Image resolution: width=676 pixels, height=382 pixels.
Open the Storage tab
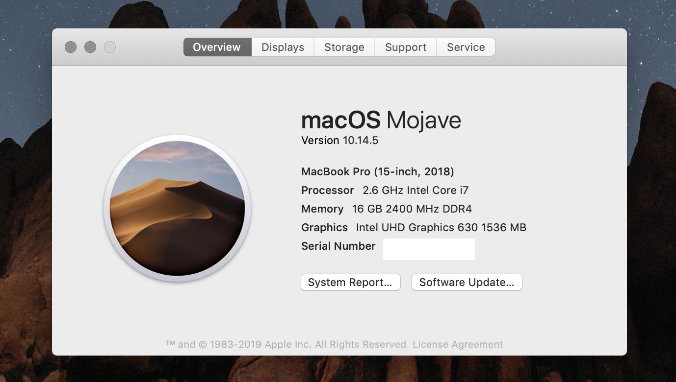(344, 47)
